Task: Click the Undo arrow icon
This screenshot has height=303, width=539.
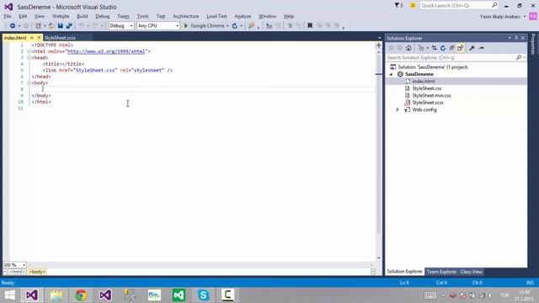Action: click(81, 26)
